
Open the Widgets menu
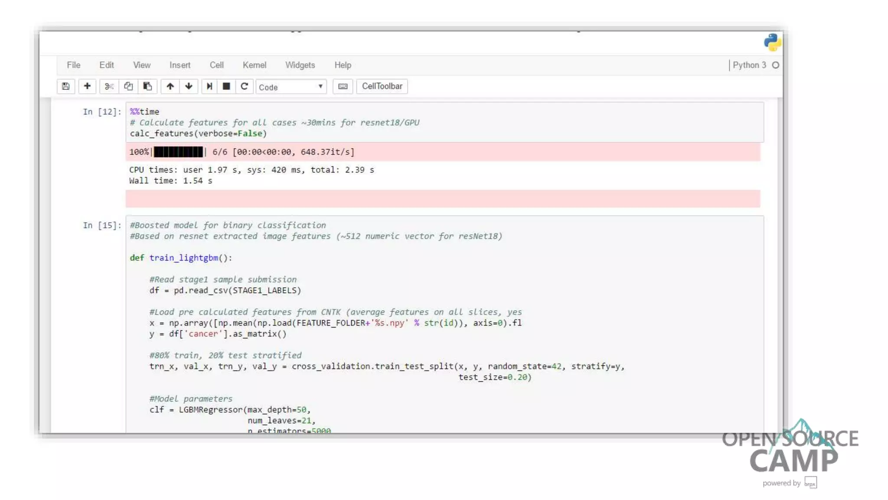(x=300, y=65)
